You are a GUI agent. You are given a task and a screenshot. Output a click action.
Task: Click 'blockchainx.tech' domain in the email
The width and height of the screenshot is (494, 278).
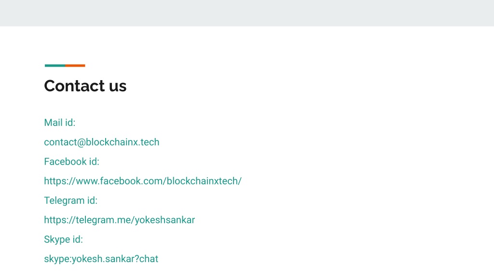[123, 142]
